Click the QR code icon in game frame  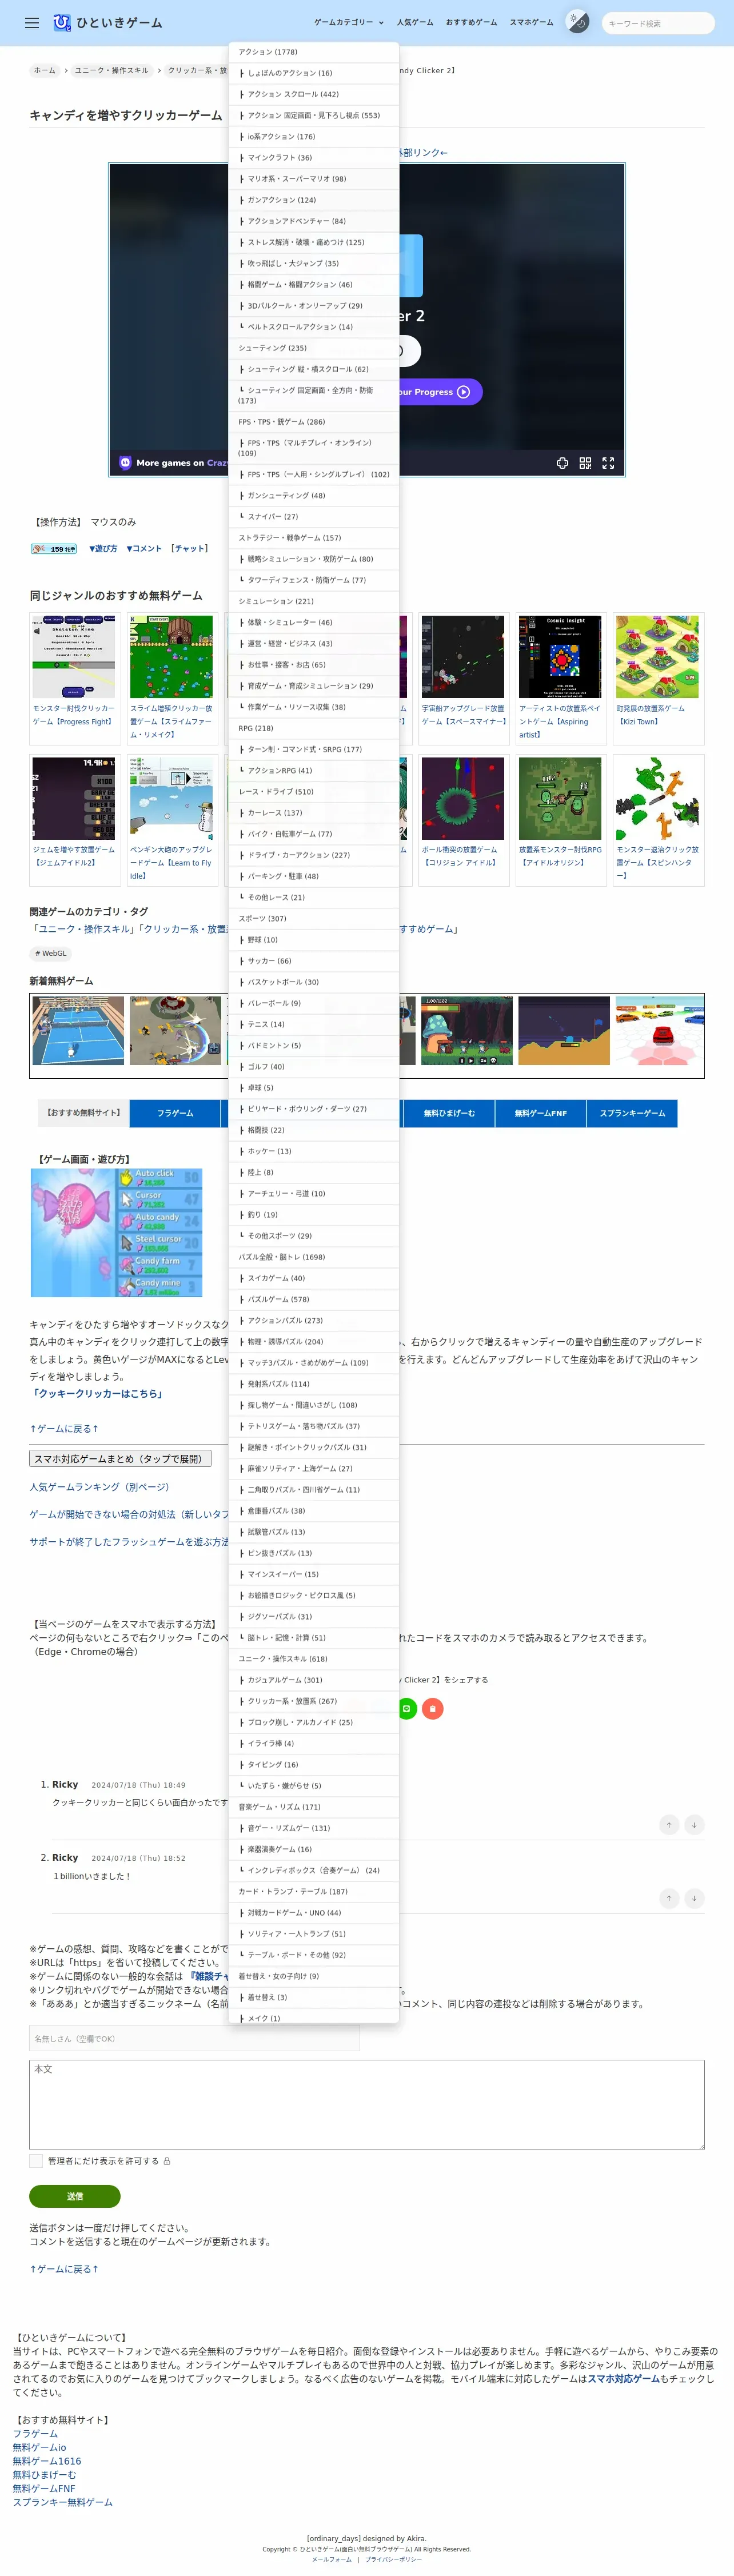pos(585,463)
